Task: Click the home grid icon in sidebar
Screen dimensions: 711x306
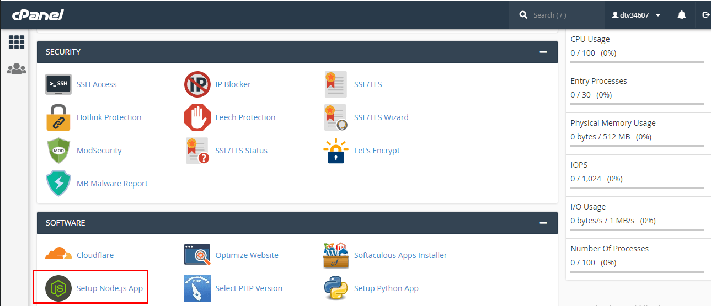Action: point(17,42)
